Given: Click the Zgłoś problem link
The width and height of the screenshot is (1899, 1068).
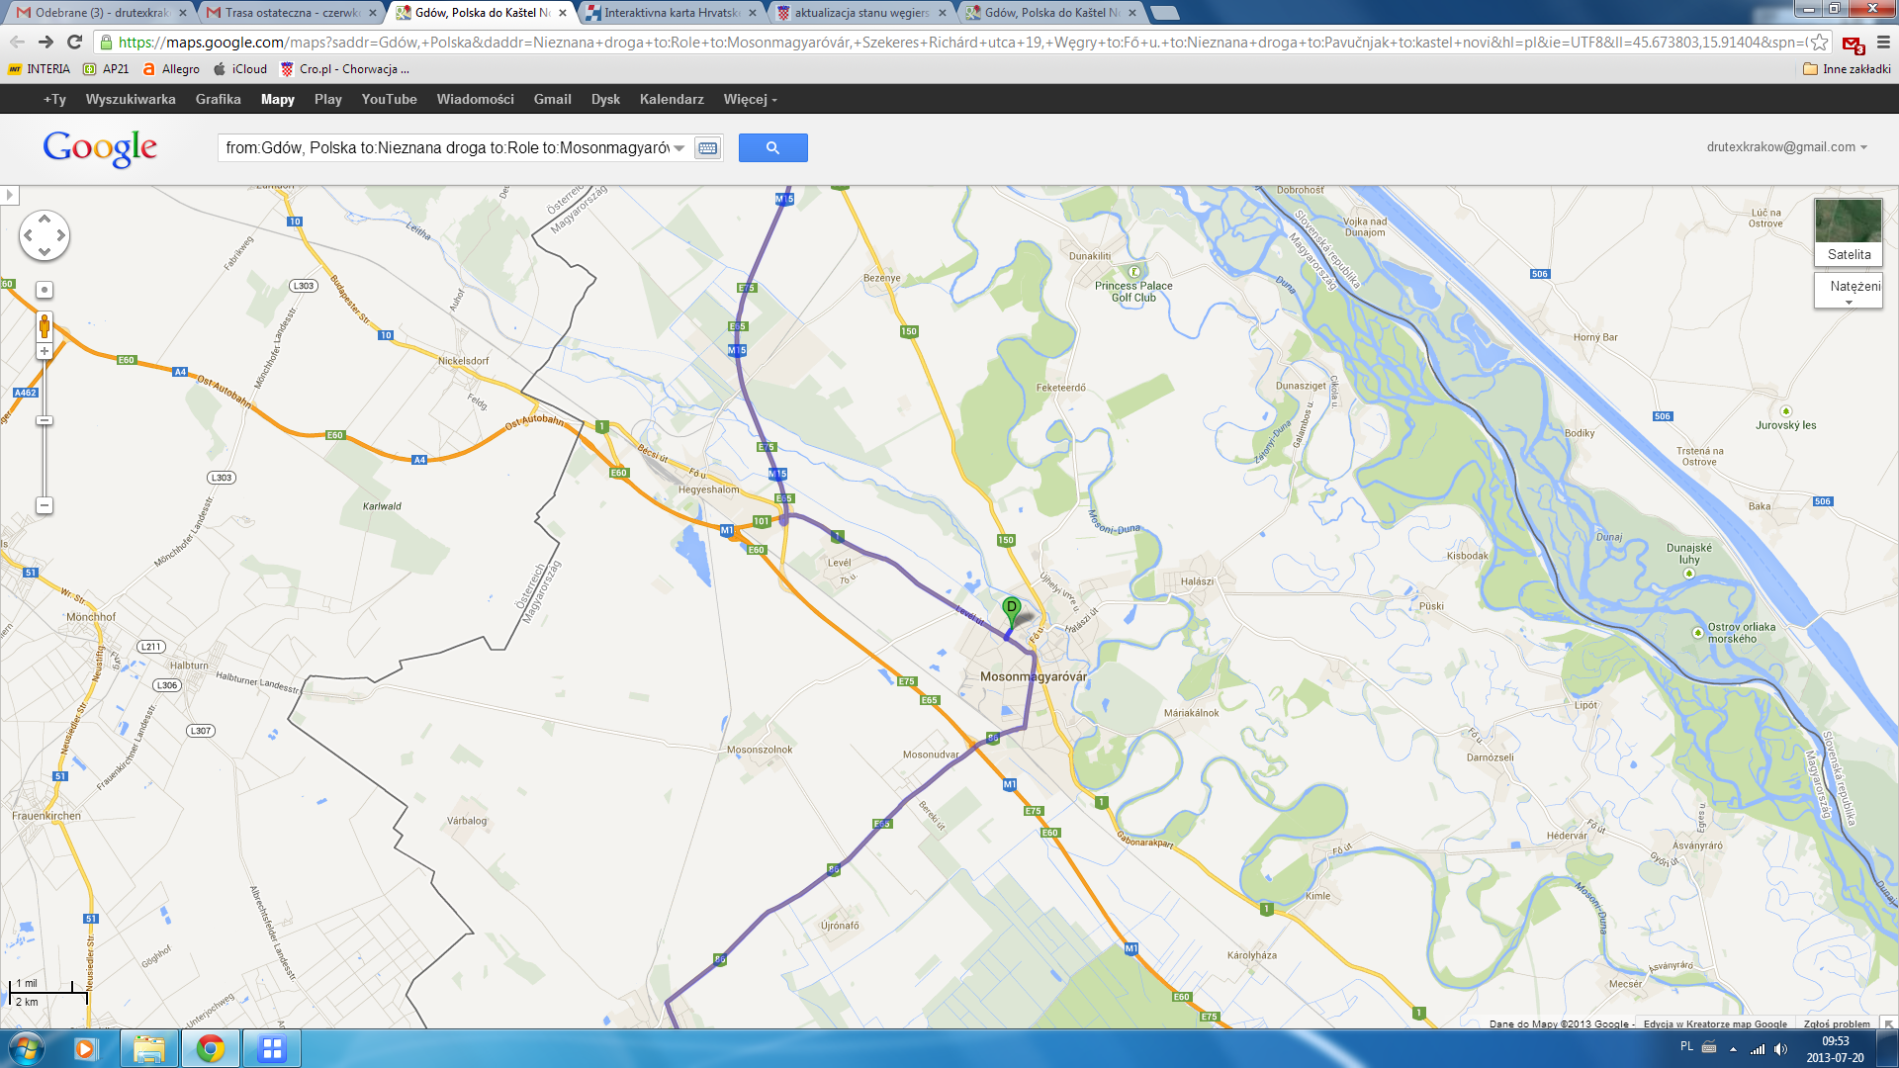Looking at the screenshot, I should (1836, 1023).
